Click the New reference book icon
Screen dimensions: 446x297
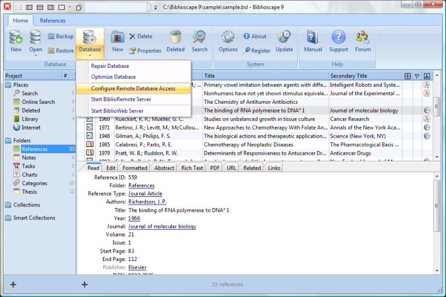[118, 42]
